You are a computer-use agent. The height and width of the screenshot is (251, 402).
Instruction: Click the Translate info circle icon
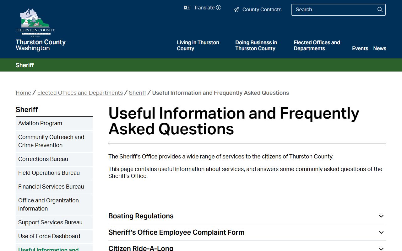point(219,8)
